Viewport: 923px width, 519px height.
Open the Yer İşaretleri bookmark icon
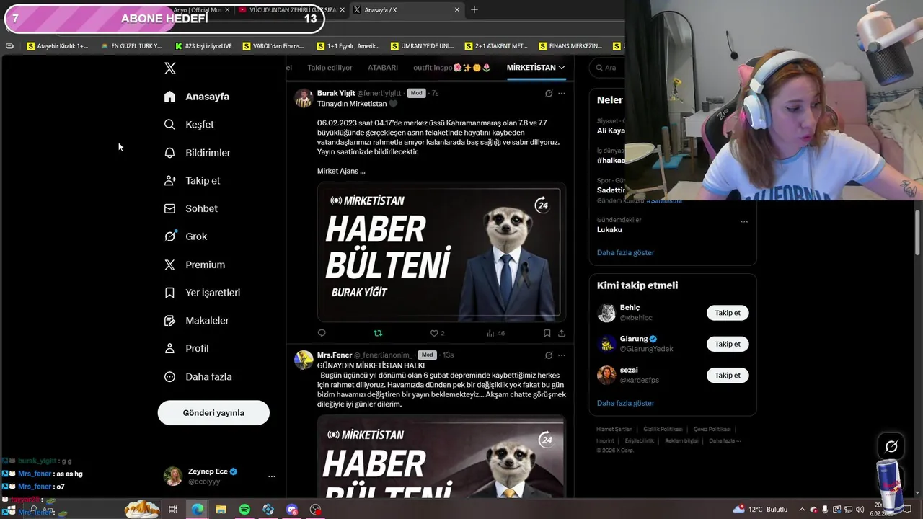click(x=169, y=293)
